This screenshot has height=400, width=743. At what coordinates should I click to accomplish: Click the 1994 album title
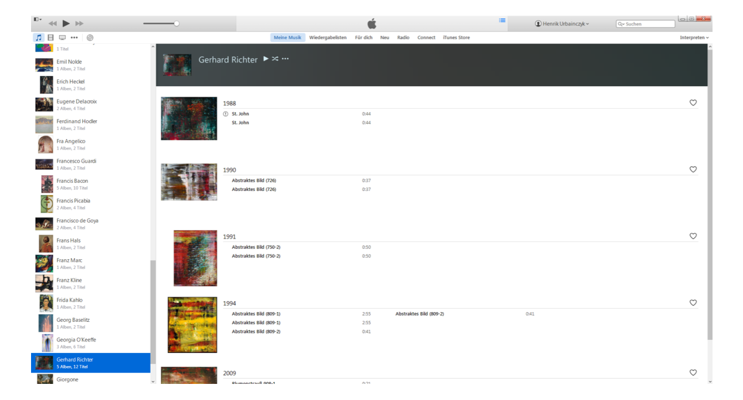pyautogui.click(x=229, y=303)
